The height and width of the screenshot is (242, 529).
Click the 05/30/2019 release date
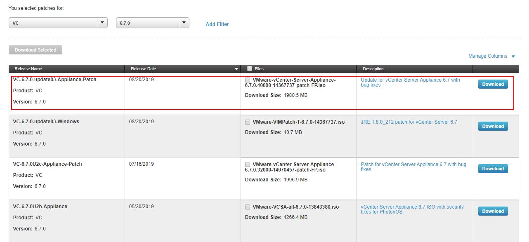(141, 207)
